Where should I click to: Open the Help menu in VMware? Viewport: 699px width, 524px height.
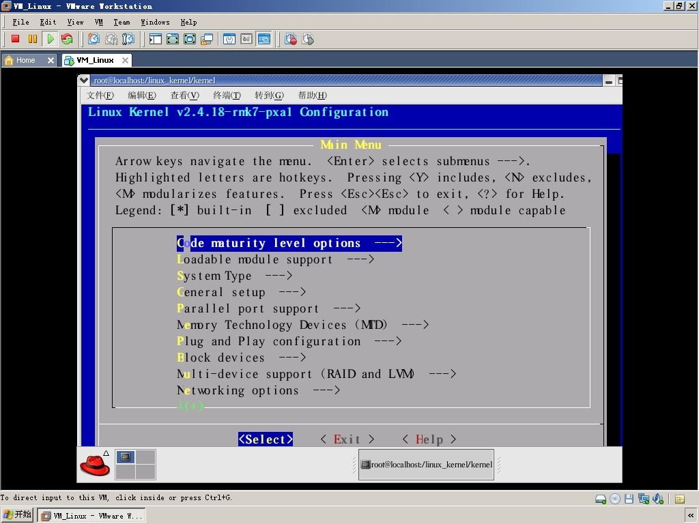pyautogui.click(x=188, y=23)
